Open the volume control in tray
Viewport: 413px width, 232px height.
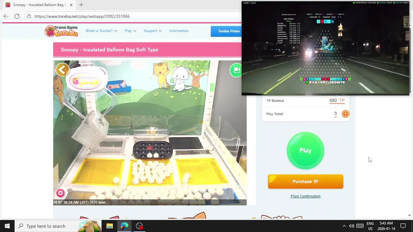(x=351, y=226)
